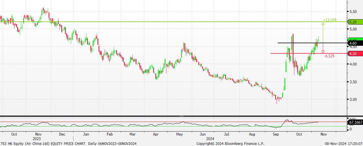Screen dimensions: 363x146
Task: Click the Feb month label
Action: [110, 134]
